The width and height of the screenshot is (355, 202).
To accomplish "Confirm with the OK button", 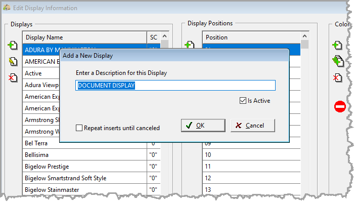I will tap(203, 126).
